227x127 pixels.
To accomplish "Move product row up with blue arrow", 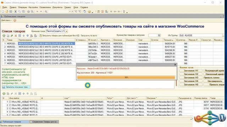I will (x=23, y=36).
